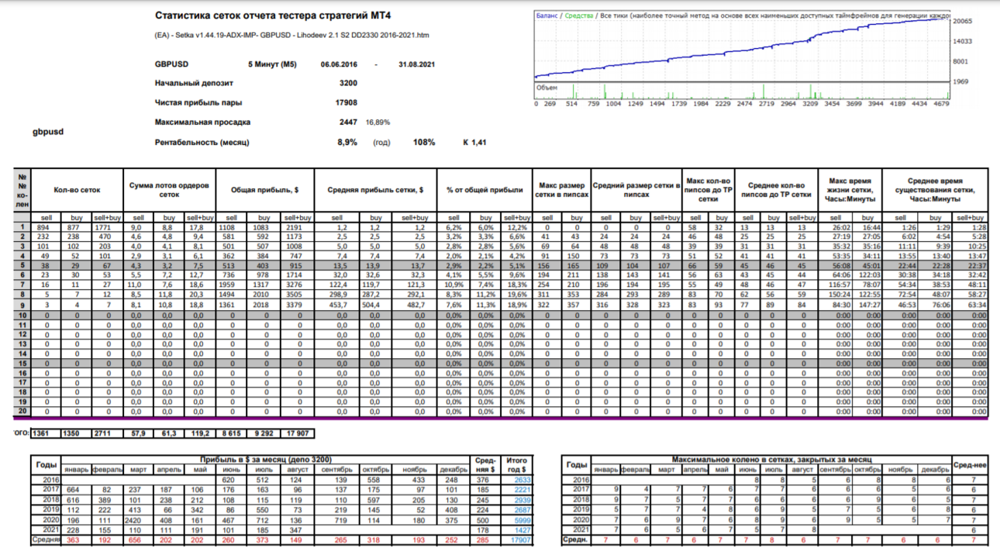1000x555 pixels.
Task: Click the chart axis value '14033'
Action: pyautogui.click(x=962, y=42)
